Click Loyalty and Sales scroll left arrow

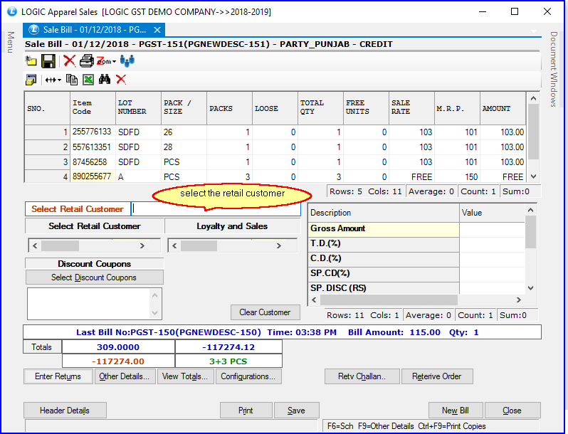tap(174, 245)
